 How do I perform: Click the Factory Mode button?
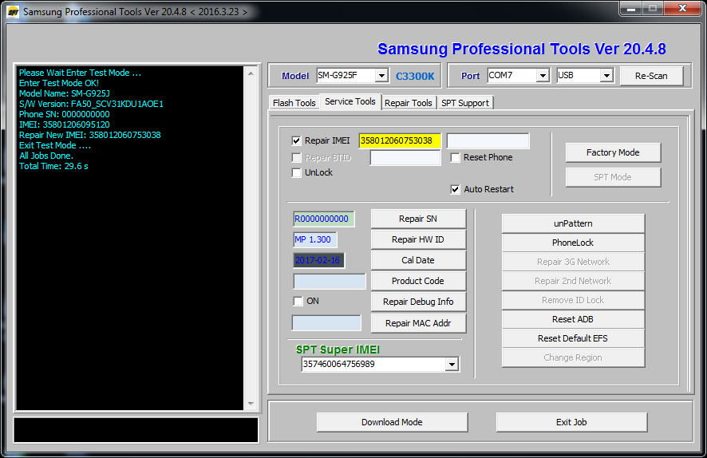click(x=613, y=152)
